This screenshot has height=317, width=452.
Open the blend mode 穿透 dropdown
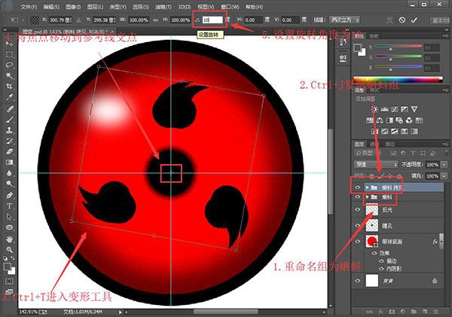(376, 165)
